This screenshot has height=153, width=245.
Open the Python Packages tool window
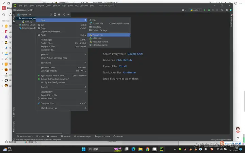(82, 136)
